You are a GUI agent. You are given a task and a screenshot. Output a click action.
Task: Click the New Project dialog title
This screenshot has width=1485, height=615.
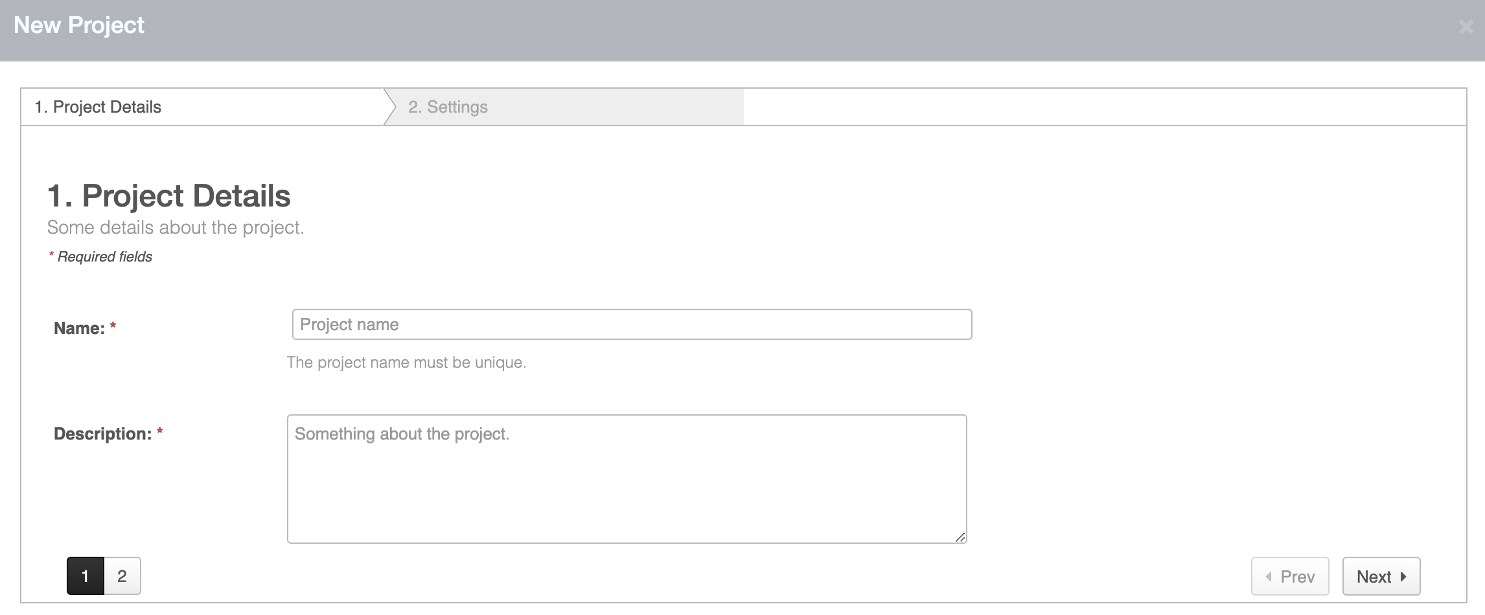[x=79, y=25]
